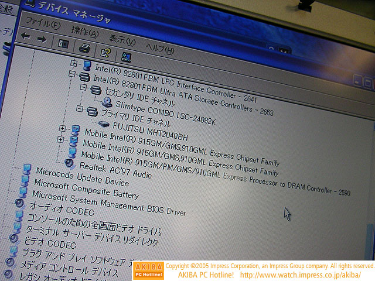Toggle the console tree pane toolbar icon
375x281 pixels.
point(64,43)
